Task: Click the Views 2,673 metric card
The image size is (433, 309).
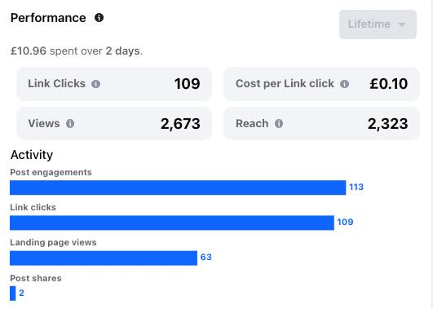Action: tap(114, 123)
